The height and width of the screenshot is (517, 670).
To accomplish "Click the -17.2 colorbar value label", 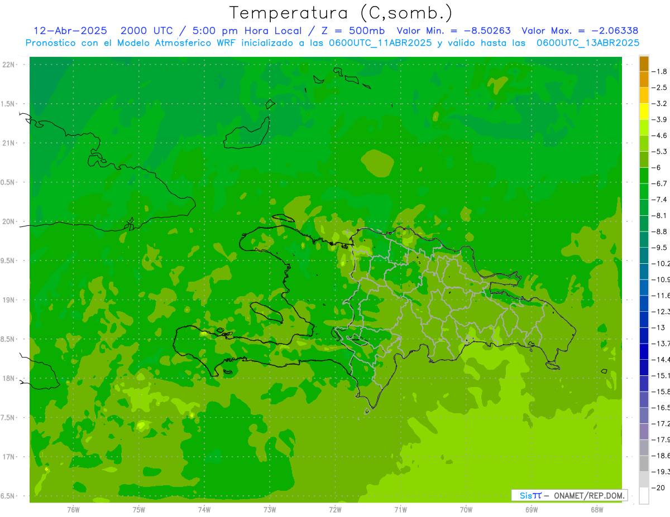I will [x=661, y=423].
